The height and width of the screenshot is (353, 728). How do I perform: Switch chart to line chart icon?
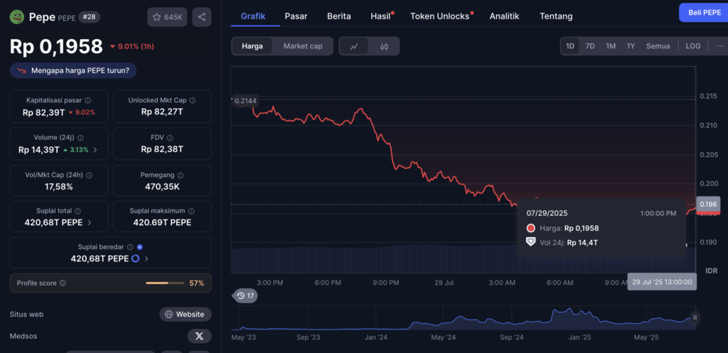click(354, 46)
